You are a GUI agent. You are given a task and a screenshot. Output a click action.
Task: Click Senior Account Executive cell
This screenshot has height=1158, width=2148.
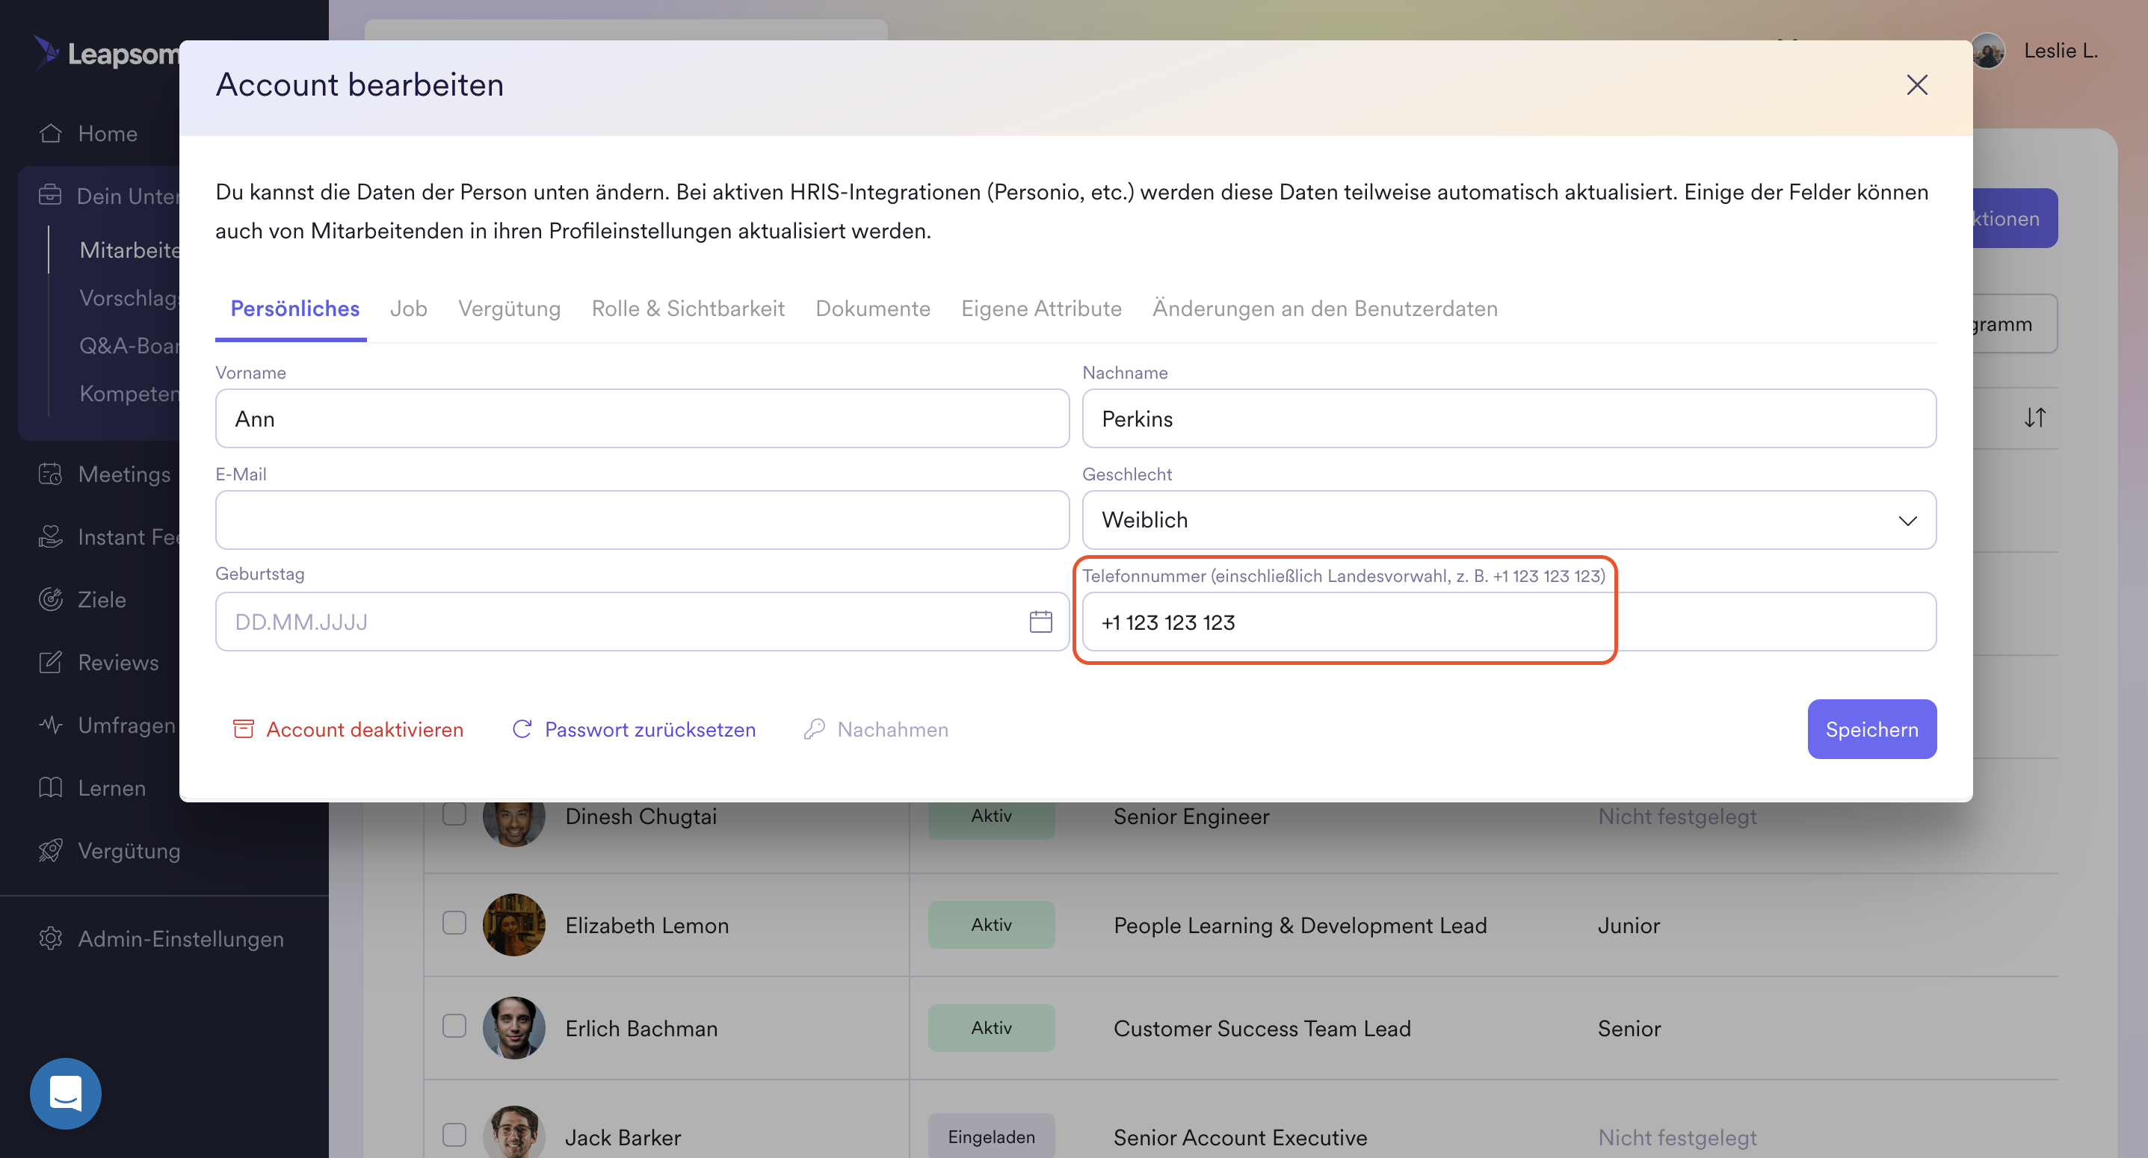[1240, 1137]
